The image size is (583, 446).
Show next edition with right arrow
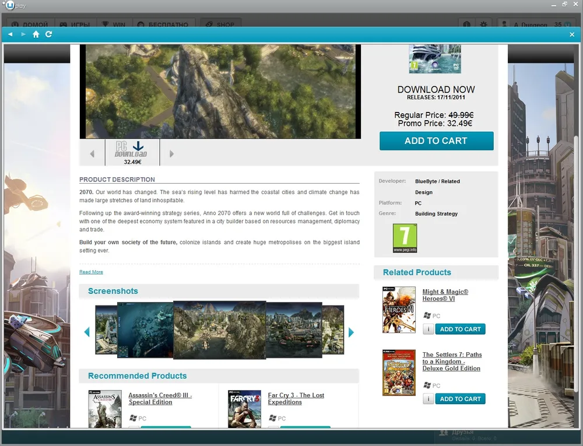tap(171, 154)
